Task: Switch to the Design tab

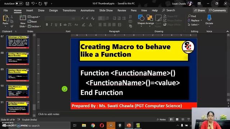Action: (54, 10)
